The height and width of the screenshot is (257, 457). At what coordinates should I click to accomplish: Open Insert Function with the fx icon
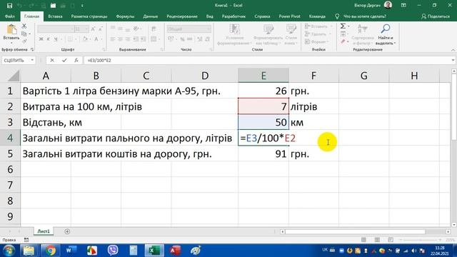tap(76, 60)
